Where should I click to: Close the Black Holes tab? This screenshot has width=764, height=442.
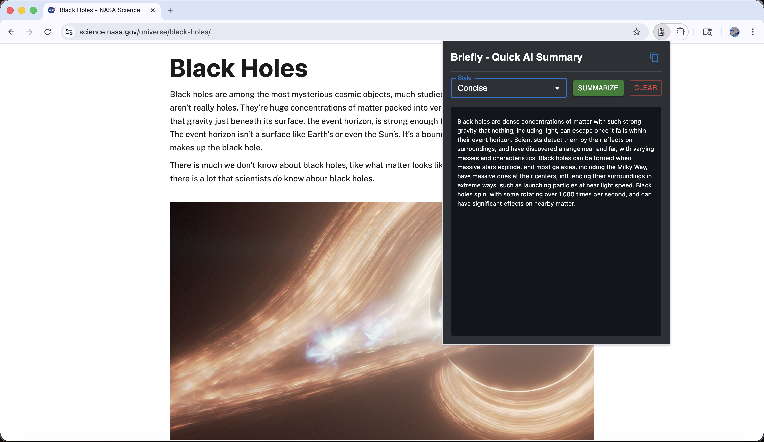click(x=153, y=10)
